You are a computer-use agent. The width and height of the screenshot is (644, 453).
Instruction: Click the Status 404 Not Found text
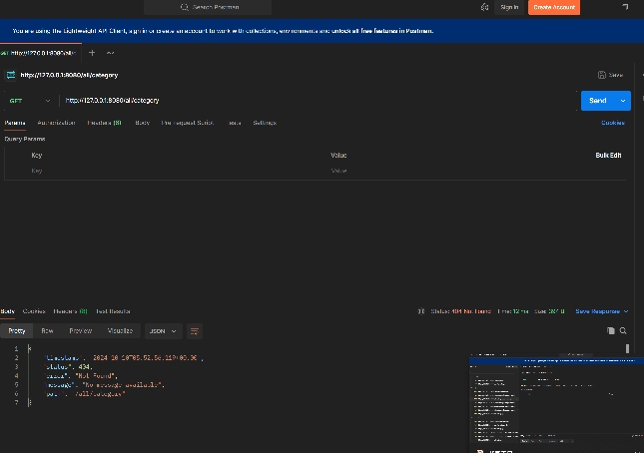(461, 311)
